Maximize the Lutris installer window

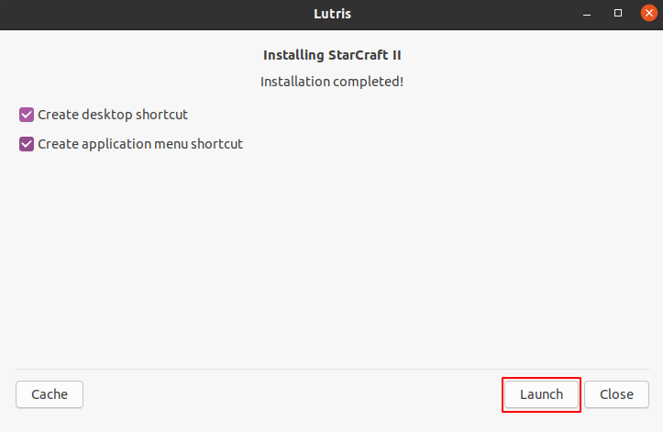pos(618,13)
